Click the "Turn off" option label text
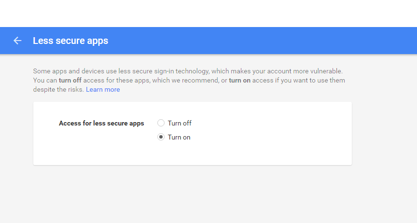Screen dimensions: 417x223 [x=180, y=123]
